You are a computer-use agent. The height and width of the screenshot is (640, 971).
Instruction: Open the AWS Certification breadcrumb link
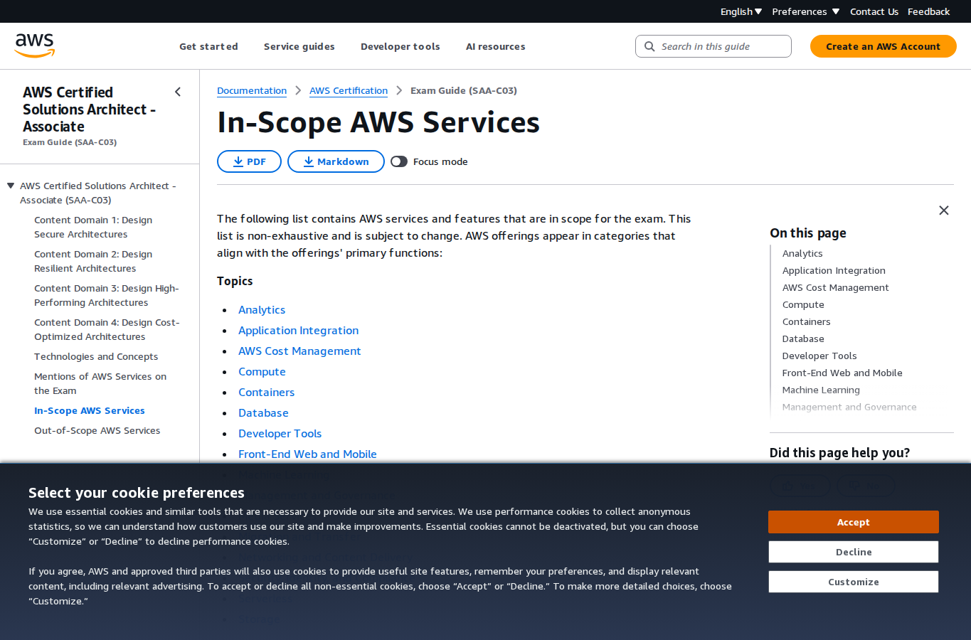(349, 90)
